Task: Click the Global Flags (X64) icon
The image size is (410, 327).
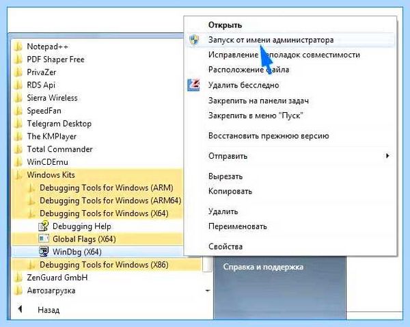Action: pos(44,239)
